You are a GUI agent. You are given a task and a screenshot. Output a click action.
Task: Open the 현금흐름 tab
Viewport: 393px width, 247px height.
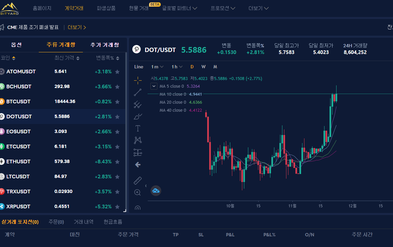pyautogui.click(x=113, y=222)
